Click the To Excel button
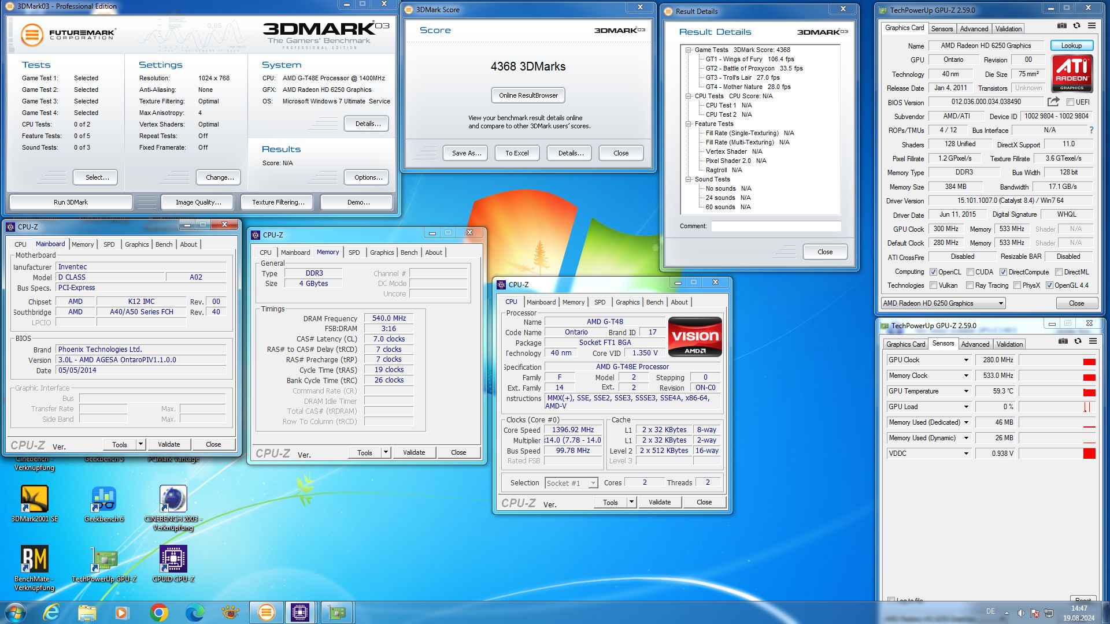The height and width of the screenshot is (624, 1110). [517, 153]
